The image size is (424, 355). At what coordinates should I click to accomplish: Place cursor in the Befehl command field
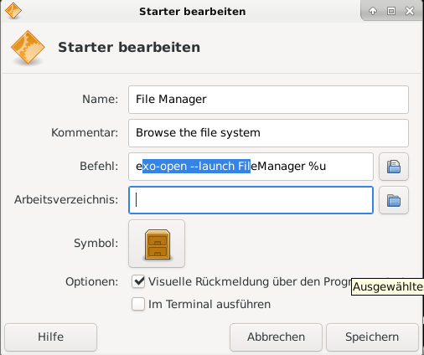pyautogui.click(x=251, y=167)
